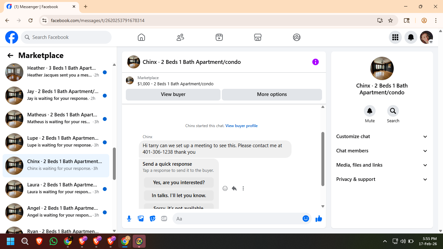Select the Chinx conversation in list

[56, 166]
